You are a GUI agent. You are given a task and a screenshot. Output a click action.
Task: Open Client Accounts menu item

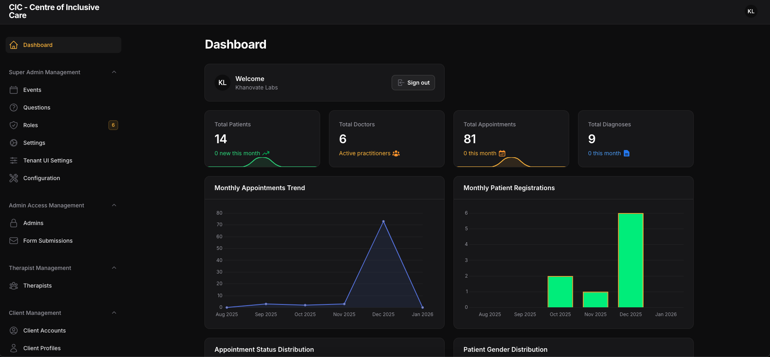[x=44, y=331]
